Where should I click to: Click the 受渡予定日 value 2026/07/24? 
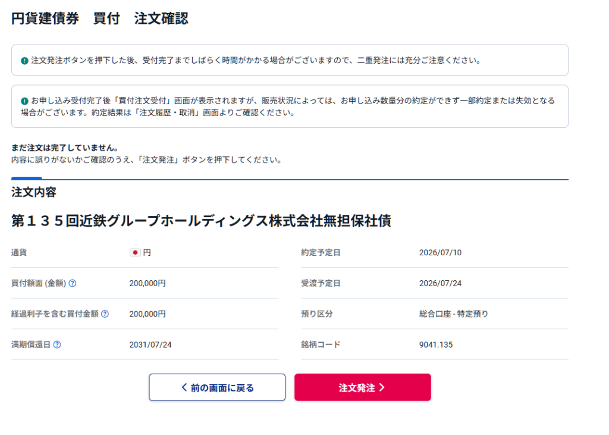pyautogui.click(x=440, y=283)
